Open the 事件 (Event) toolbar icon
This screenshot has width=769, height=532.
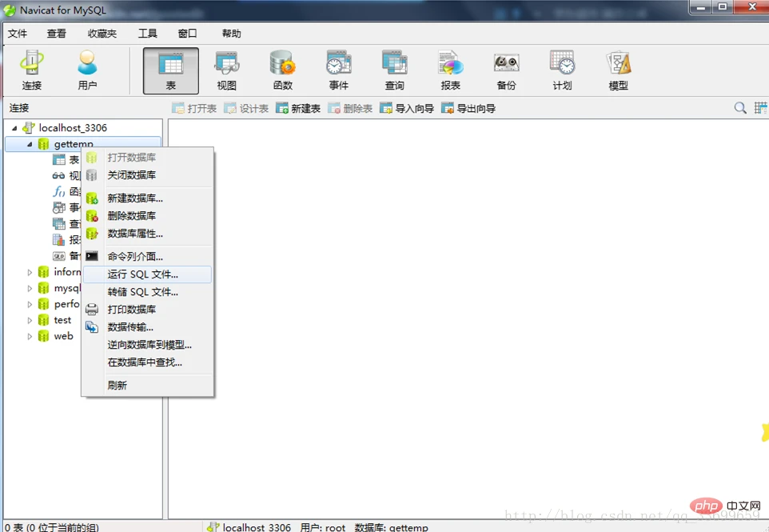coord(338,70)
